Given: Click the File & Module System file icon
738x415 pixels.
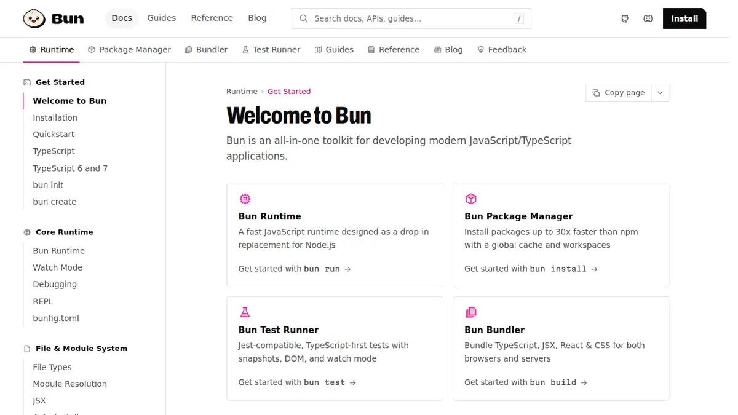Looking at the screenshot, I should [x=27, y=349].
